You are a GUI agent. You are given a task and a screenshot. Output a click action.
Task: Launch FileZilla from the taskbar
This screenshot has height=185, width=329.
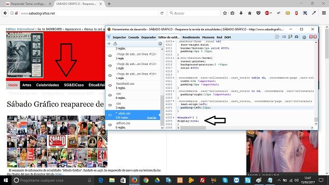pos(202,180)
